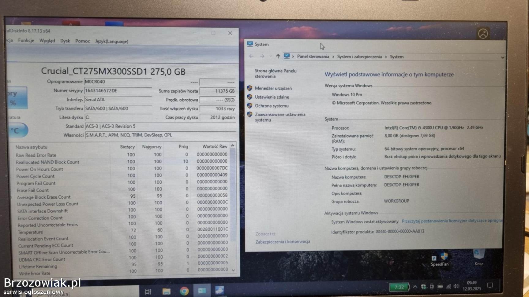Click the Suma zapisów hosta 11375 GB field
This screenshot has height=297, width=529.
point(218,91)
